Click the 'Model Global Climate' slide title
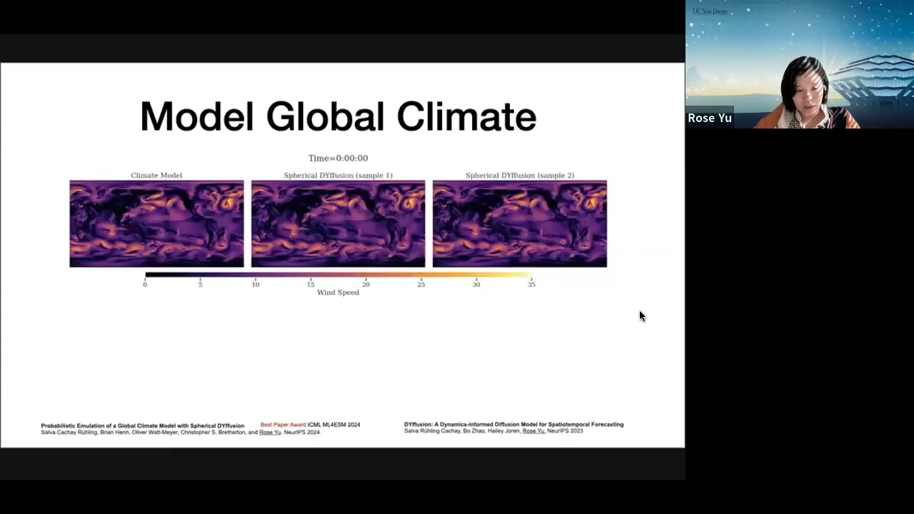 pos(338,116)
